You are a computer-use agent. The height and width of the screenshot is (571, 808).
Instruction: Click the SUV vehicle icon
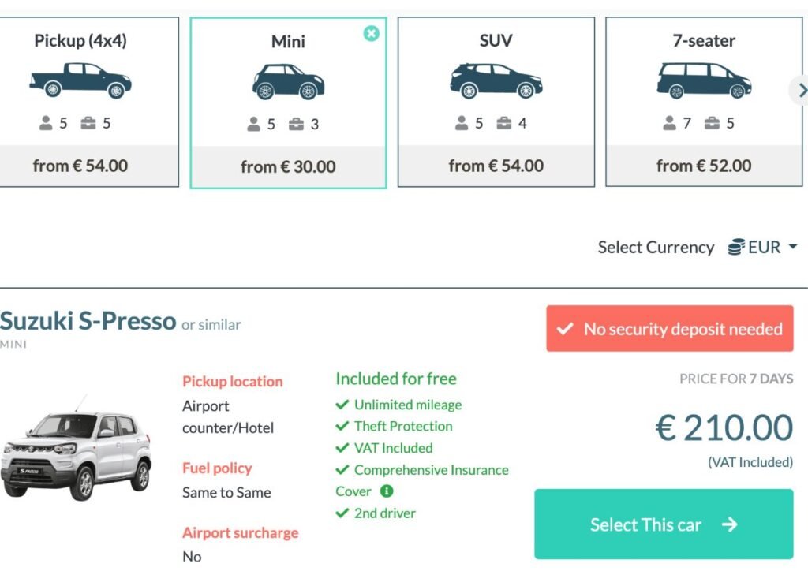point(495,79)
